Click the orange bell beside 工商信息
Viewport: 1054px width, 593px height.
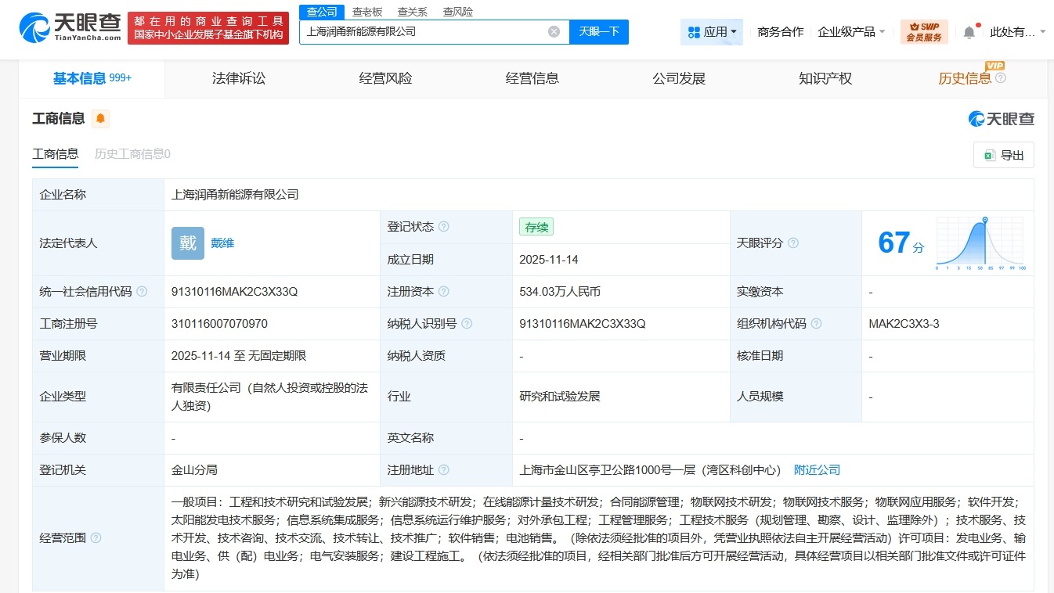[99, 119]
